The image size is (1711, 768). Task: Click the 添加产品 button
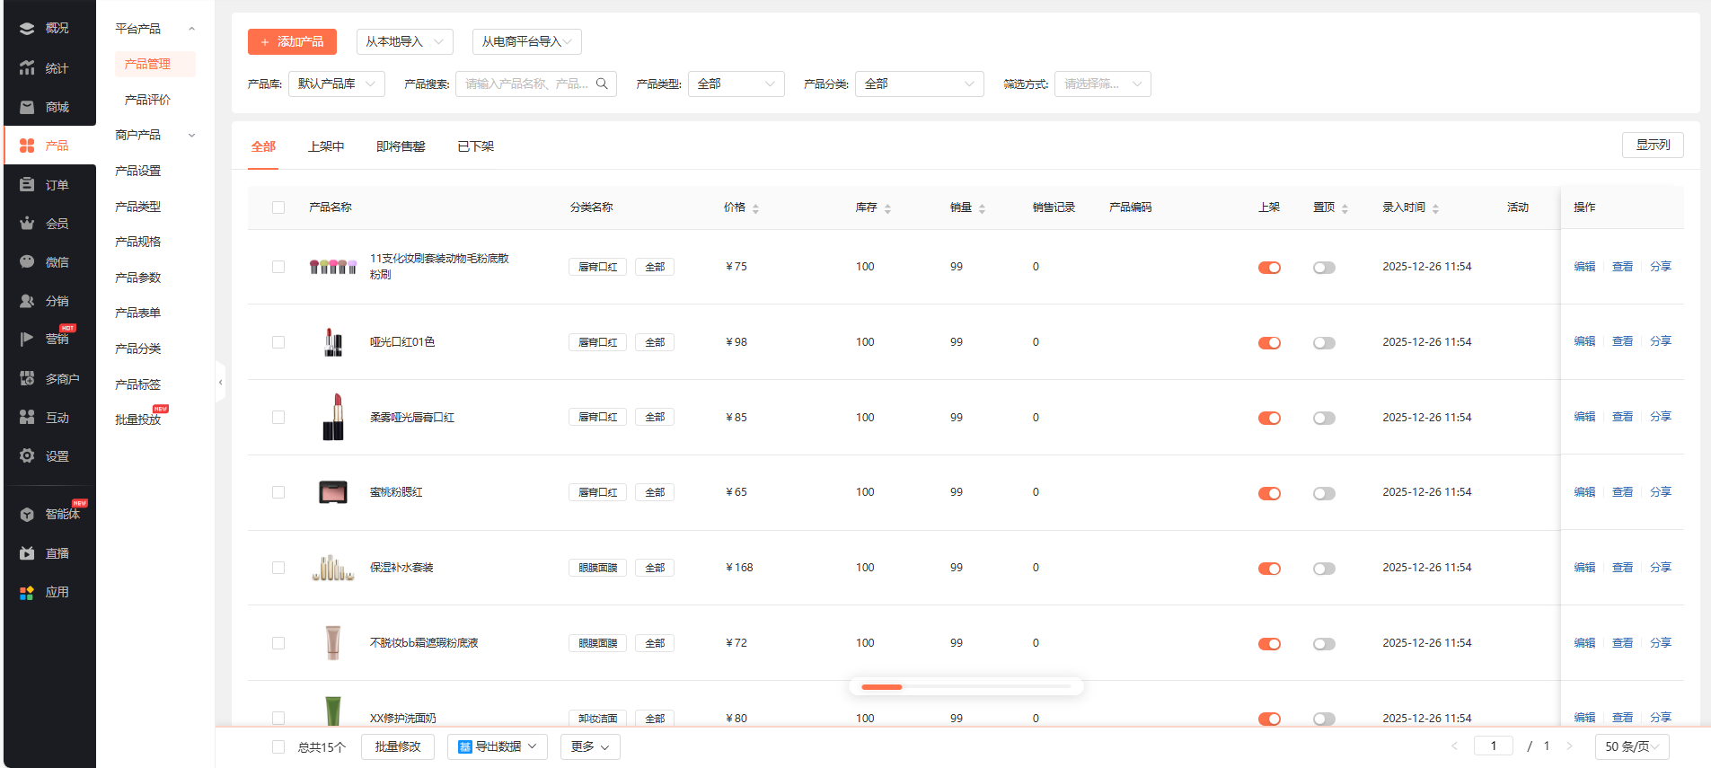click(x=292, y=42)
